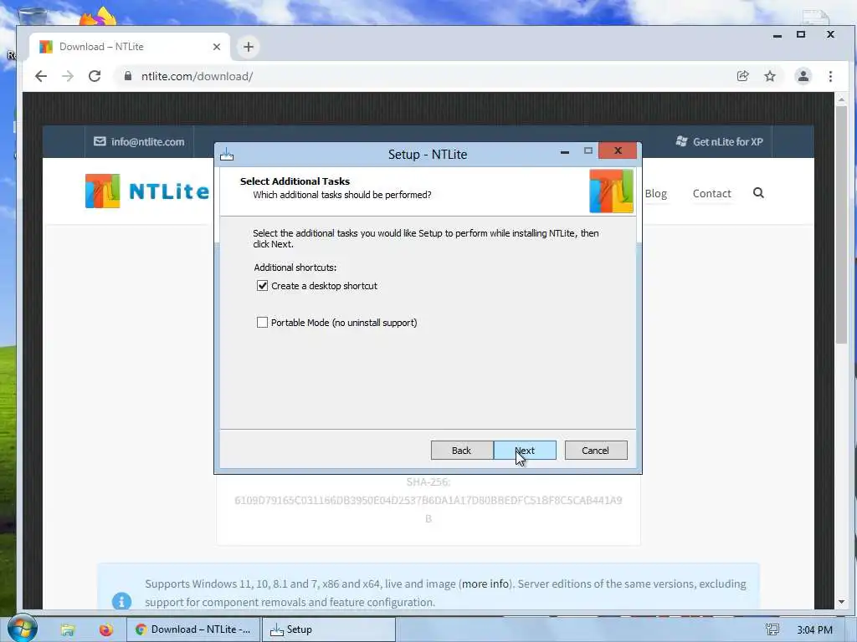Viewport: 857px width, 642px height.
Task: Click the Windows flag icon by nLite
Action: coord(681,141)
